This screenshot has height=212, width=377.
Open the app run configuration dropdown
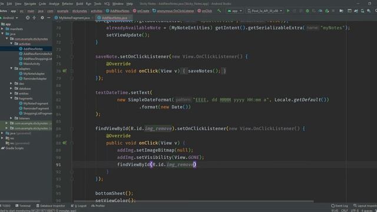234,11
